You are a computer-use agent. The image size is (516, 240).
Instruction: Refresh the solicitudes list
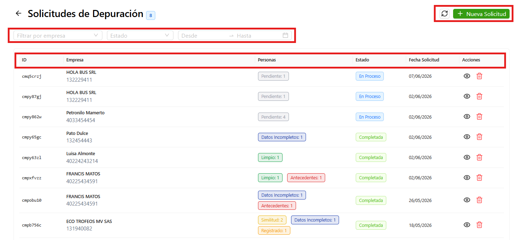click(444, 14)
